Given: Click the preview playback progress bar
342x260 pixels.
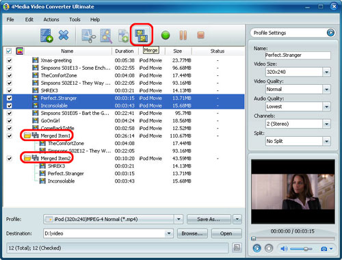Looking at the screenshot, I should (293, 239).
